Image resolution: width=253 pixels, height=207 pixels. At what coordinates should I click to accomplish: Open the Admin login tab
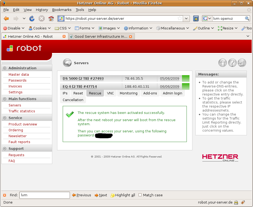point(173,93)
